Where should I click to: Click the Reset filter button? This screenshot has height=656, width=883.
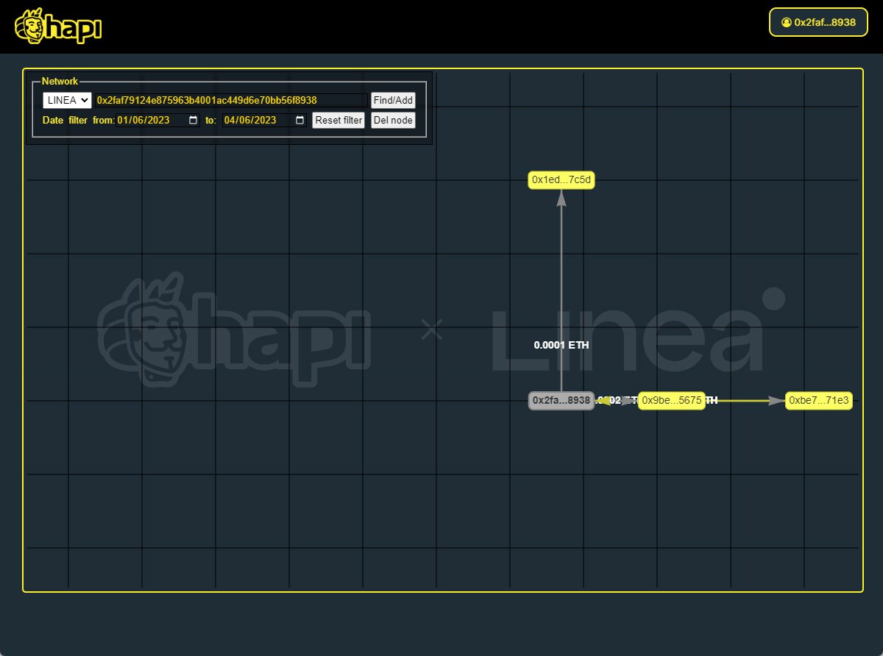click(338, 120)
